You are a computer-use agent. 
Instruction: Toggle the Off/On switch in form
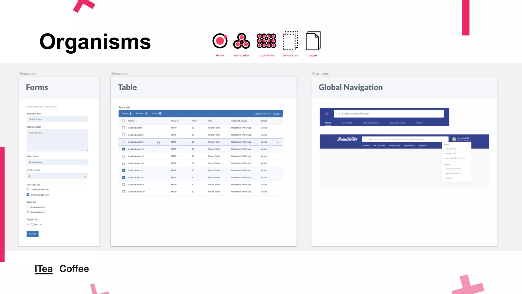point(34,225)
